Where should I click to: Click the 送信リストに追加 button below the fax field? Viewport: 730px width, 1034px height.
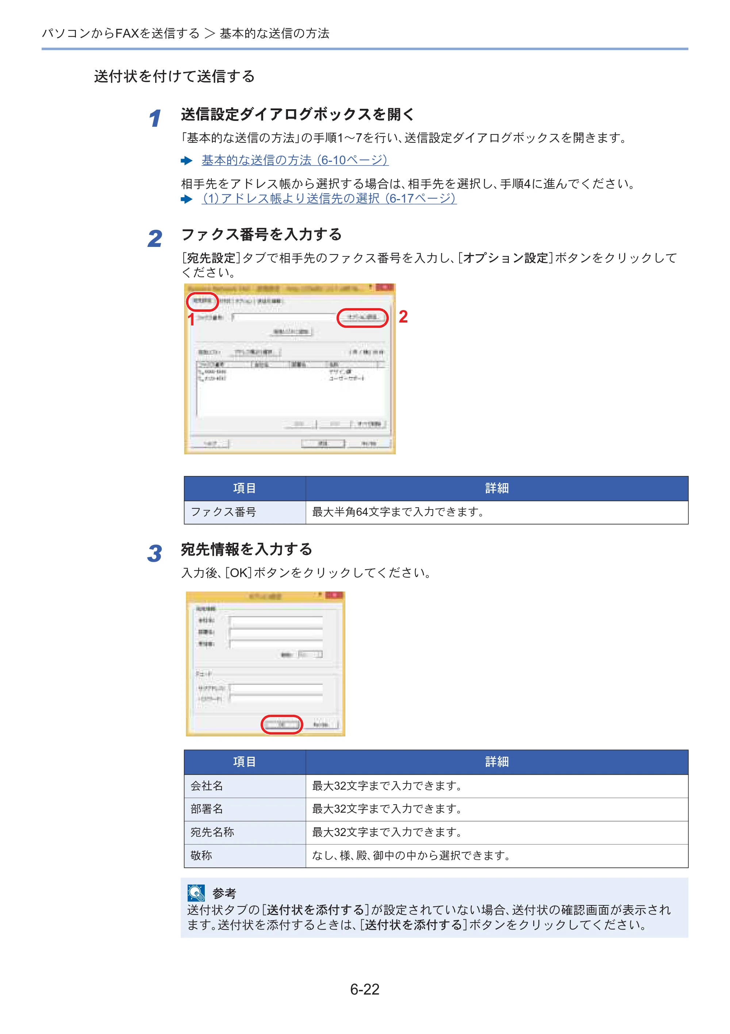click(x=292, y=332)
